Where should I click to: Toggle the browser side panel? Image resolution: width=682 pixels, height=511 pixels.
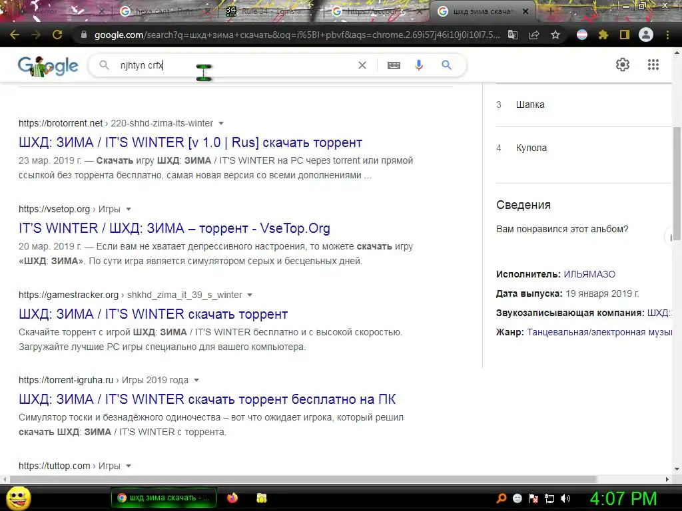[624, 35]
